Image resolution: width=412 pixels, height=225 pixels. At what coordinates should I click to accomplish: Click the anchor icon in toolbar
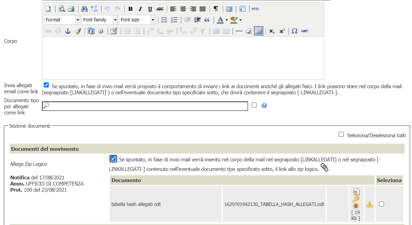click(68, 31)
